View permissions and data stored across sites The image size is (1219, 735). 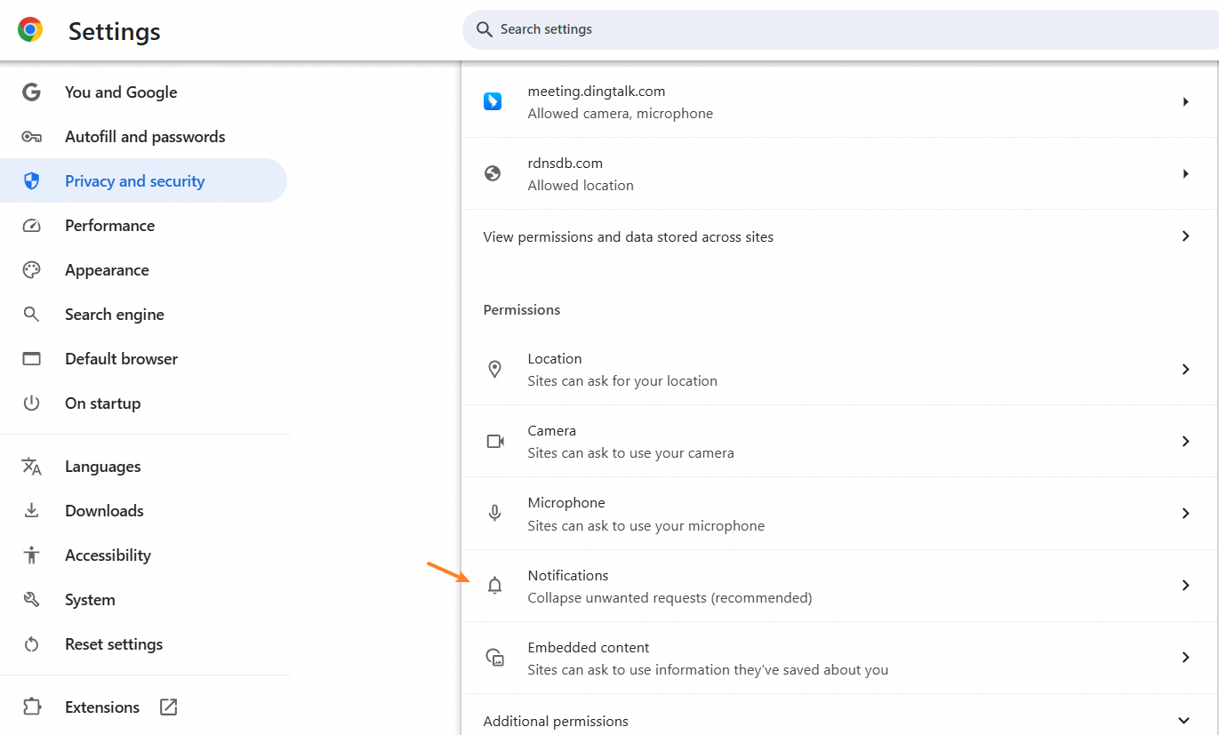tap(628, 237)
